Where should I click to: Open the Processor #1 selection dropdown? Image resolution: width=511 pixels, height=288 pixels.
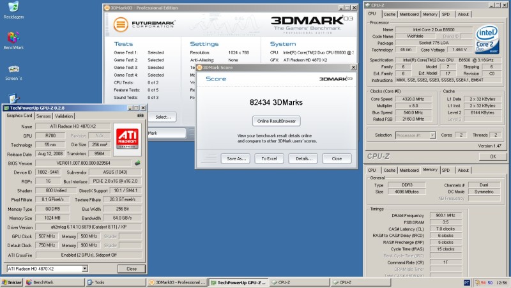point(432,135)
